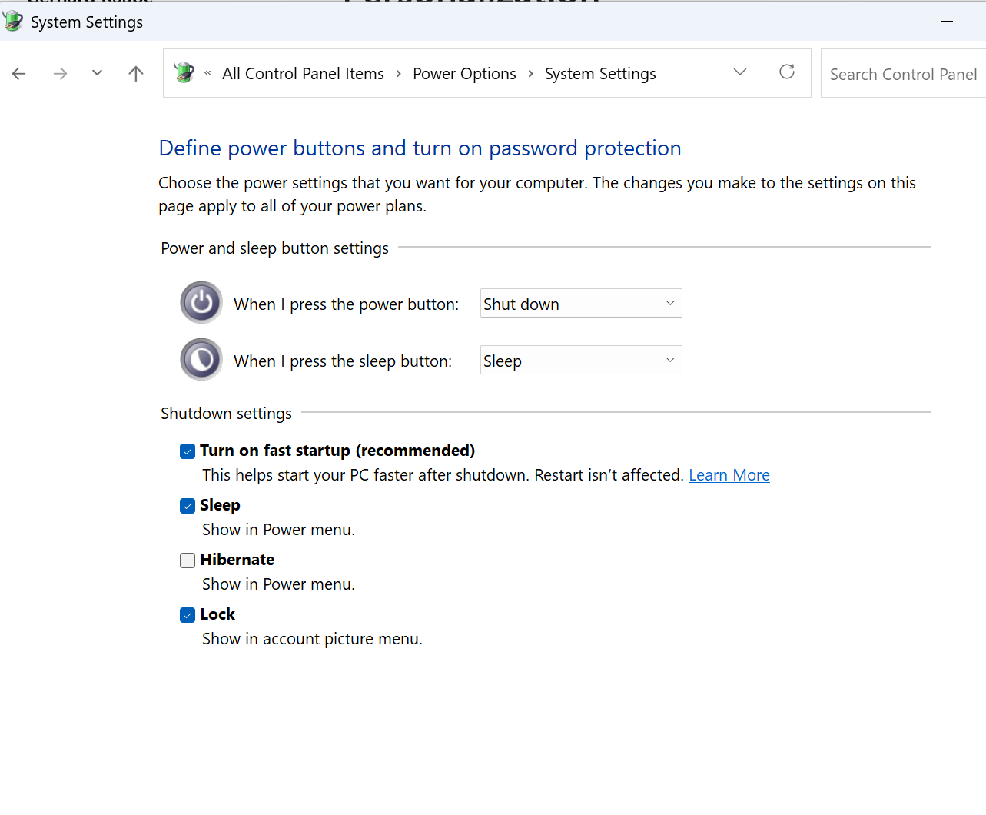Click the forward navigation arrow
The image size is (986, 815).
pos(60,74)
